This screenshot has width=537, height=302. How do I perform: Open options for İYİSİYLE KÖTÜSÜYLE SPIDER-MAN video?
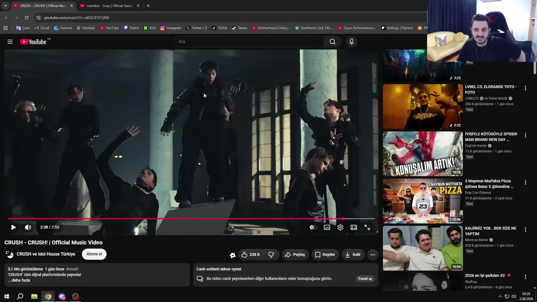(525, 135)
